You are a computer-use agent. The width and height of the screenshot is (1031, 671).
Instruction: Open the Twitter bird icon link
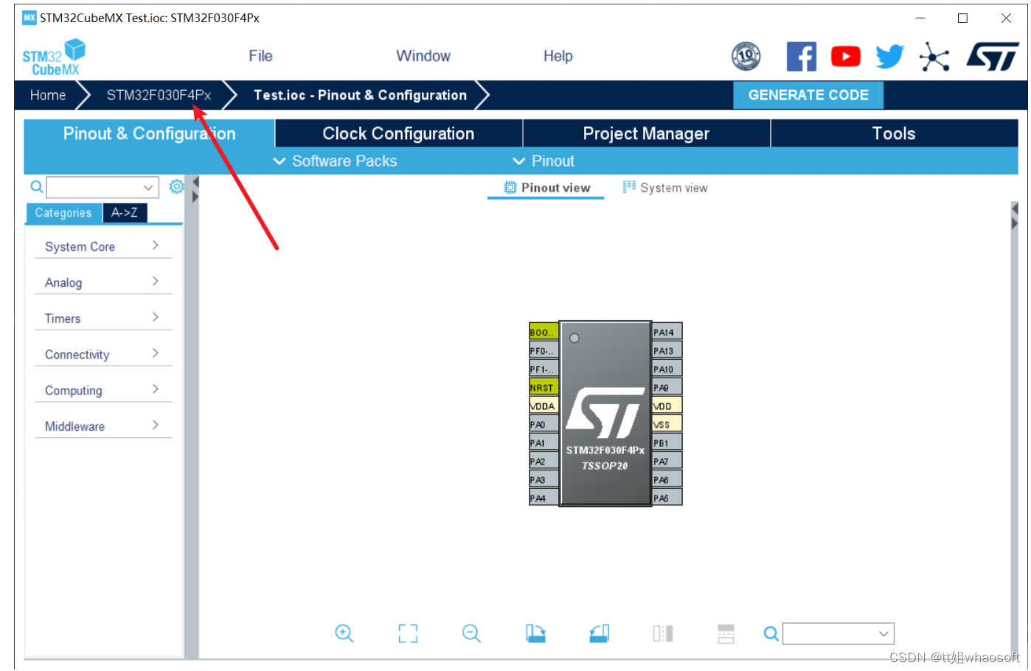[889, 56]
